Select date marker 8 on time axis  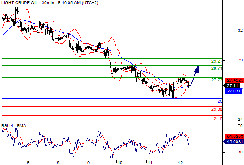click(58, 163)
